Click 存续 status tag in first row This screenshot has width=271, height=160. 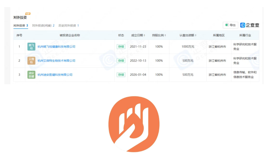pyautogui.click(x=121, y=47)
